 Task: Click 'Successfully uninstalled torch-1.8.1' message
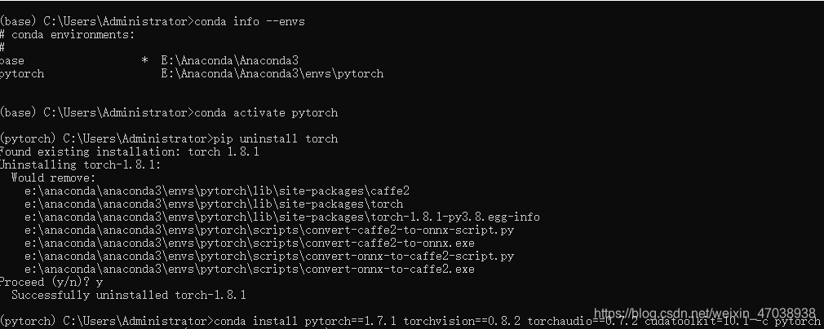(129, 296)
